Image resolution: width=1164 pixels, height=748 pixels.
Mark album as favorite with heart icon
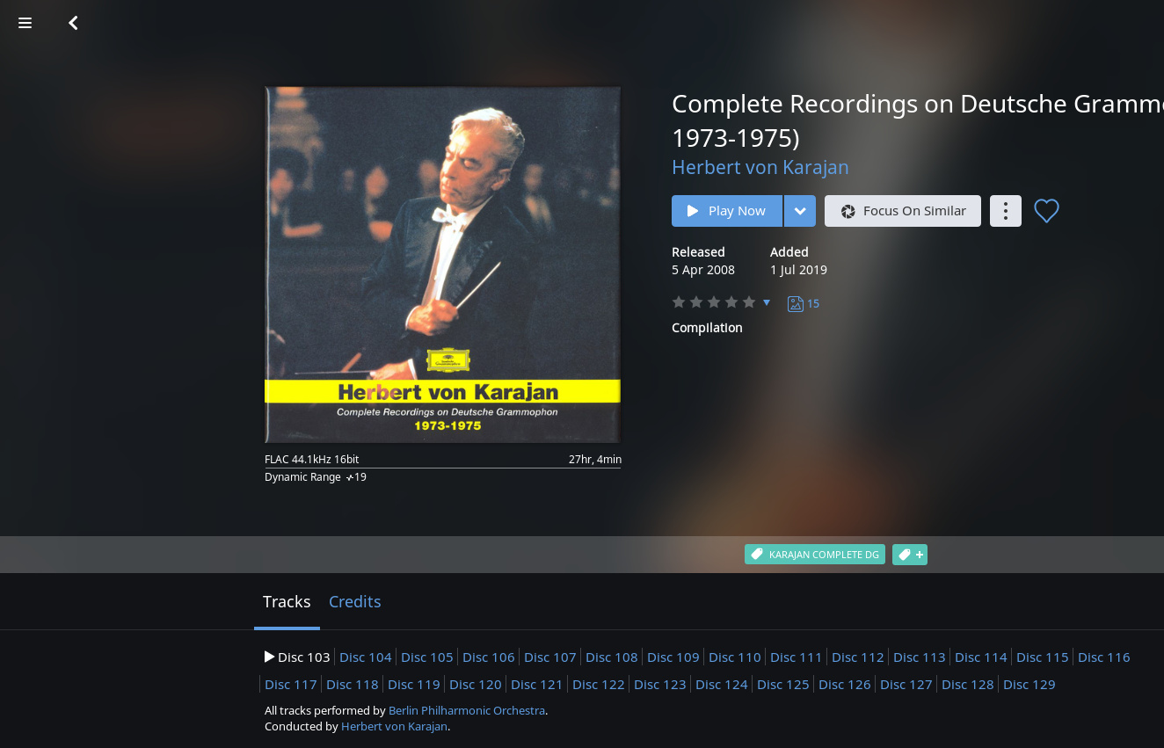pos(1046,211)
